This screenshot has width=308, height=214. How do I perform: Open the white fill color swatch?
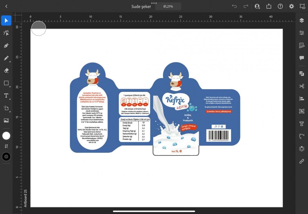pyautogui.click(x=6, y=136)
